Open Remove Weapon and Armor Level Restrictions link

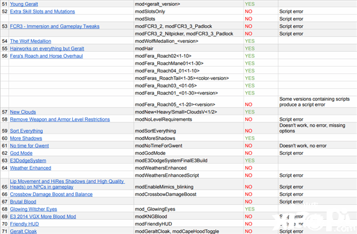pyautogui.click(x=60, y=120)
